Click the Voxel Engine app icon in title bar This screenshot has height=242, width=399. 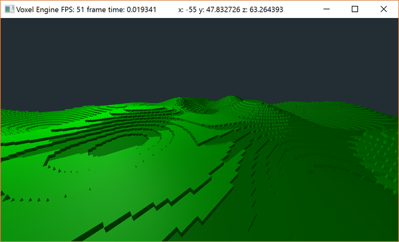point(9,9)
